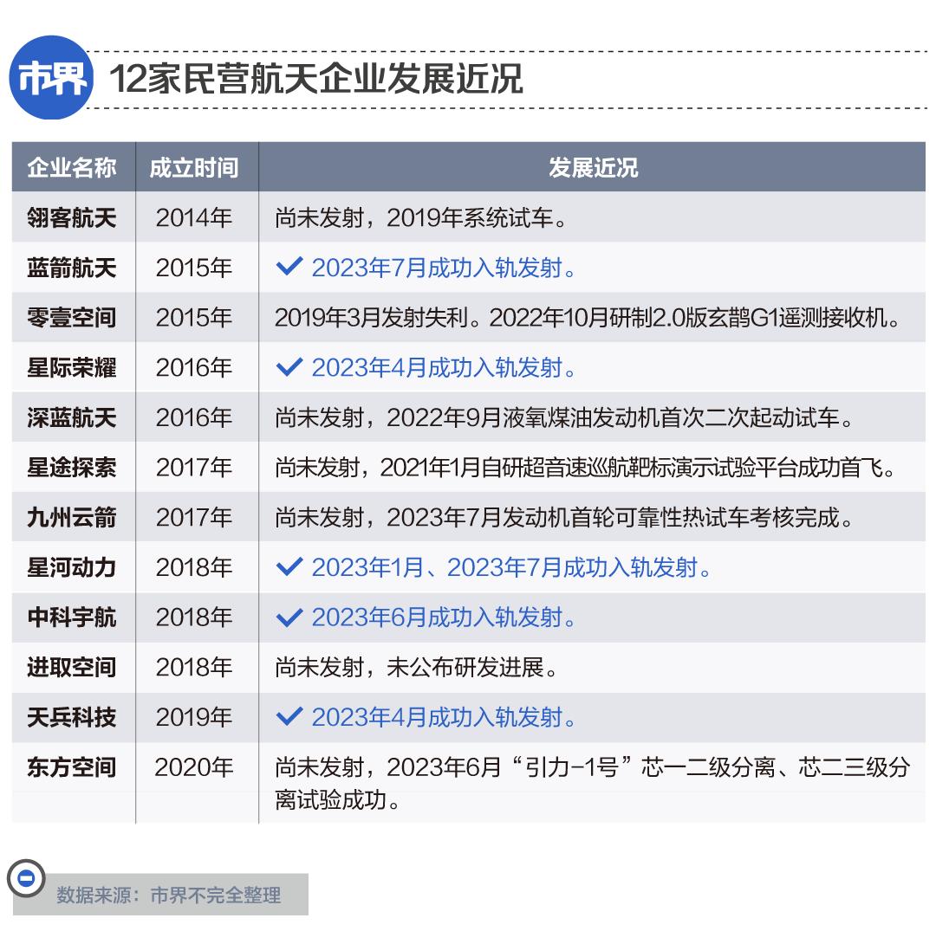Click the round minus icon beside data source
This screenshot has width=936, height=944.
(26, 878)
